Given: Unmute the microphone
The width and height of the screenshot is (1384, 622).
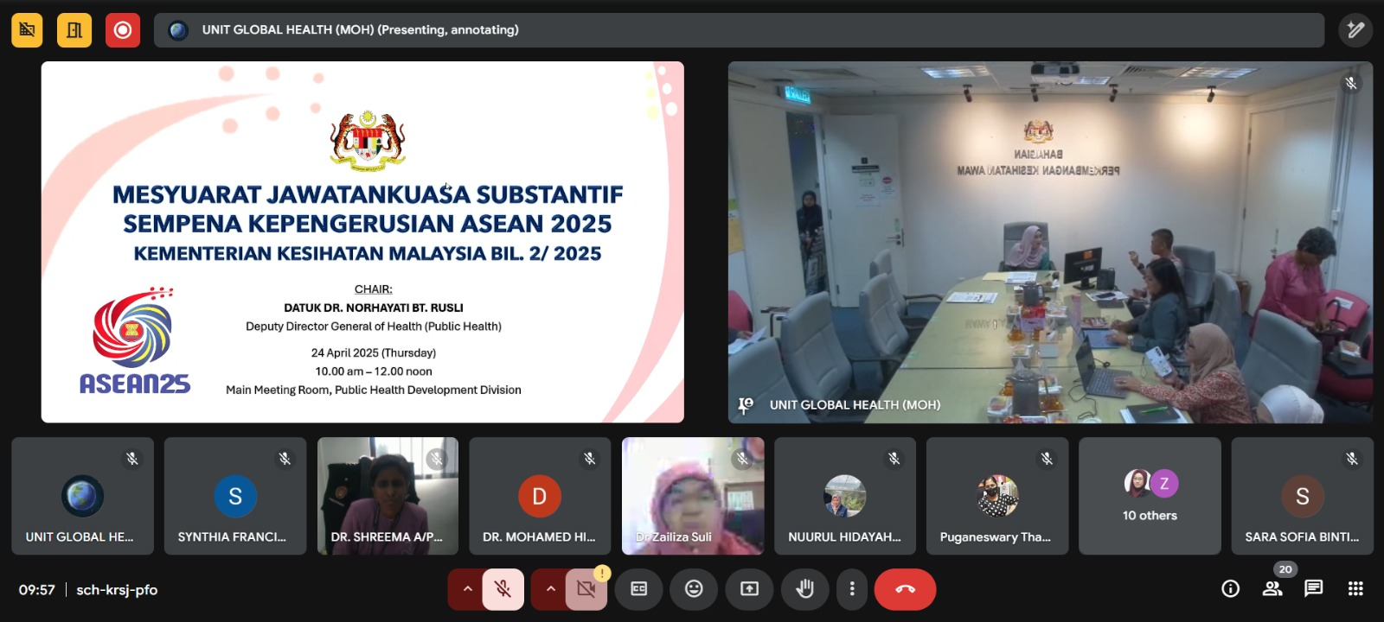Looking at the screenshot, I should 503,589.
